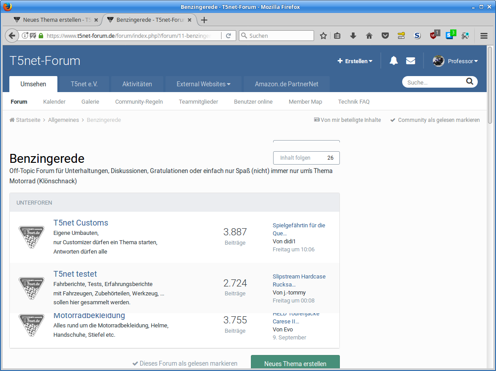Open the Motorradbekleidung subforum link

89,316
